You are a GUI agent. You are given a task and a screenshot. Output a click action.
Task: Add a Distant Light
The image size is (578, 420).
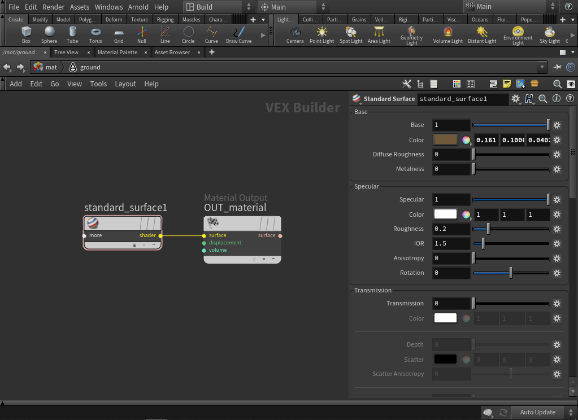coord(482,35)
